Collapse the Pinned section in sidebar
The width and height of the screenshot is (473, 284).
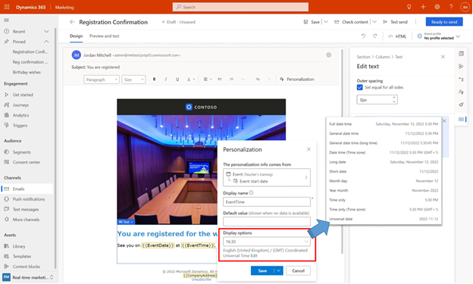click(x=46, y=42)
